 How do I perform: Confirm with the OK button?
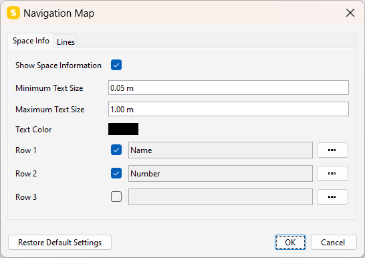[x=290, y=243]
